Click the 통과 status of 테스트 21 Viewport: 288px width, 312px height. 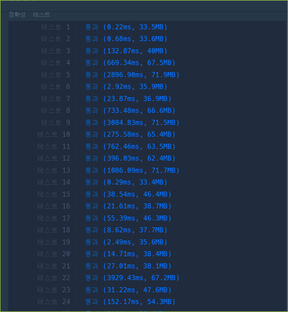pyautogui.click(x=92, y=266)
